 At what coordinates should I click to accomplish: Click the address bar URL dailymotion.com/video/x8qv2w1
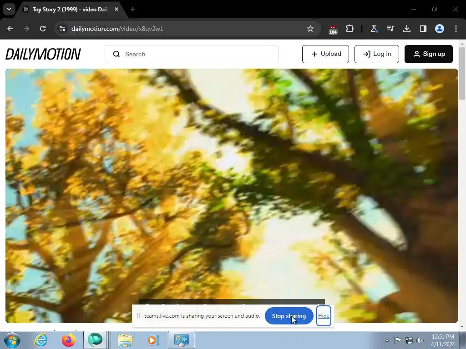[117, 29]
